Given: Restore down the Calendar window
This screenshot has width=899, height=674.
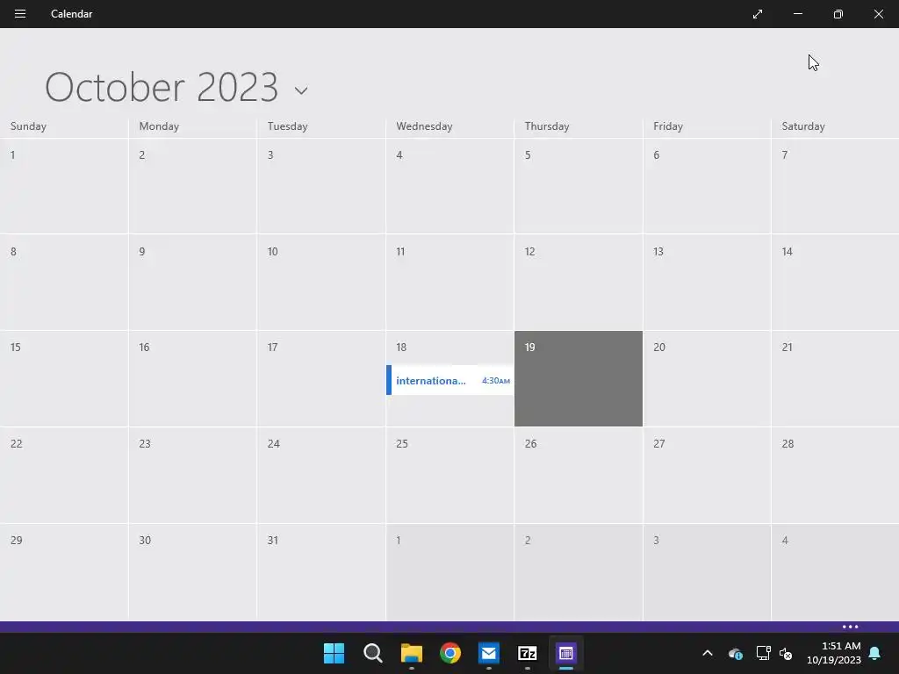Looking at the screenshot, I should [838, 14].
